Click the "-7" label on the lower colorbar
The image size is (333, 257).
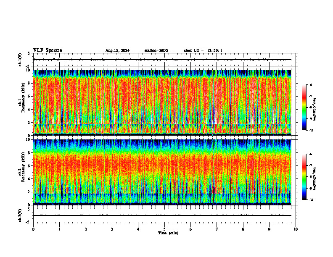coord(310,165)
